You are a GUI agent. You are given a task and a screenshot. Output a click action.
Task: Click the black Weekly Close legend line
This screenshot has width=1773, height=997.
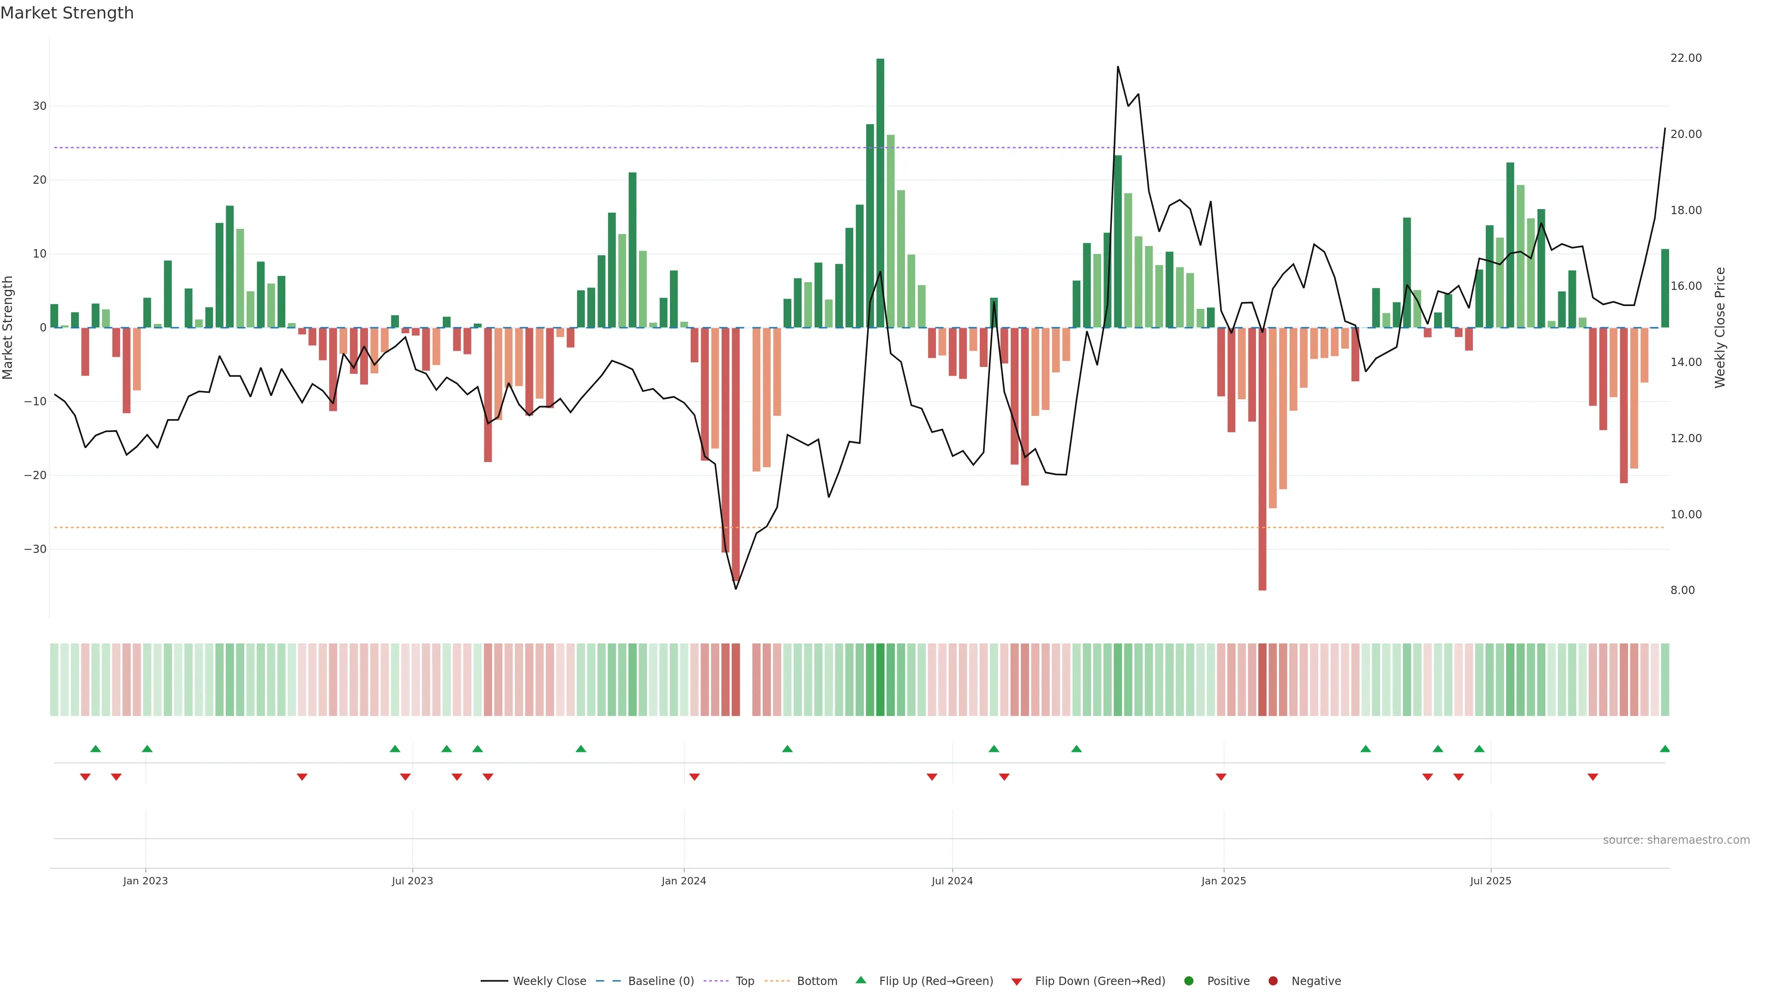coord(494,980)
